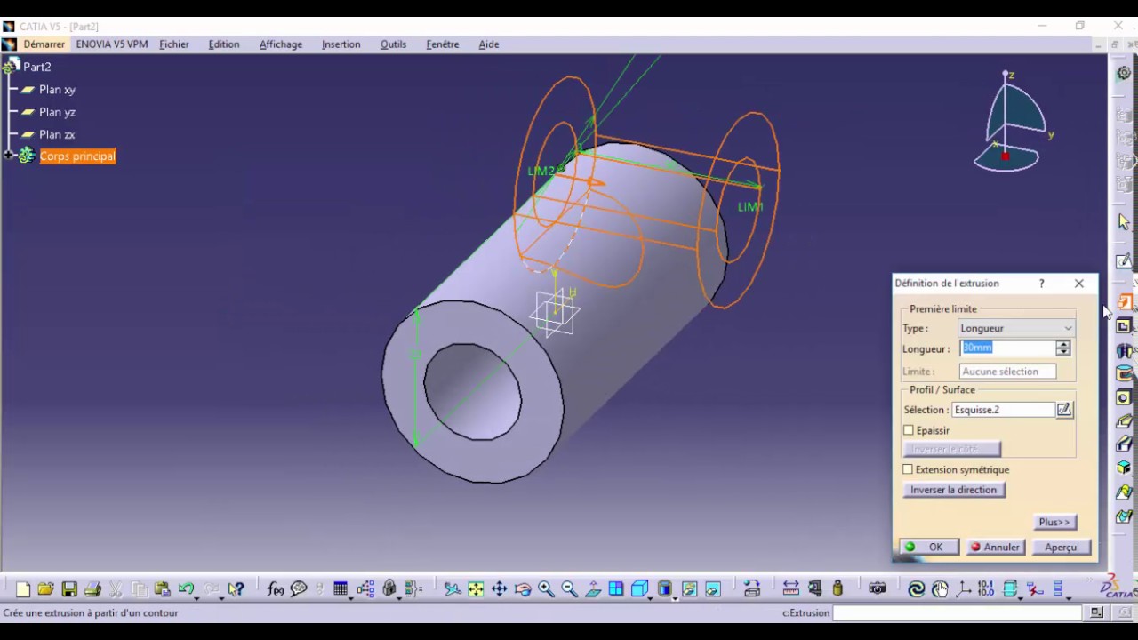Select Plan xy in the tree
Image resolution: width=1138 pixels, height=640 pixels.
coord(57,90)
